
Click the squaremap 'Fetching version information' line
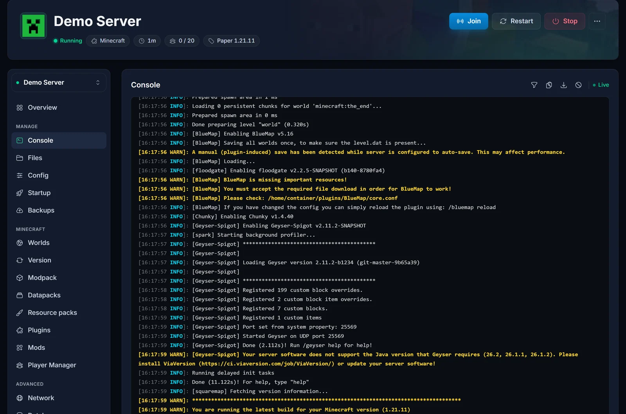coord(233,391)
